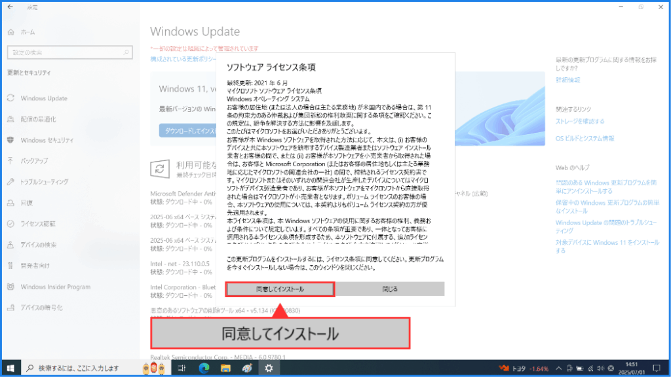Click 同意してインストール button in license dialog
The image size is (671, 377).
pyautogui.click(x=280, y=289)
